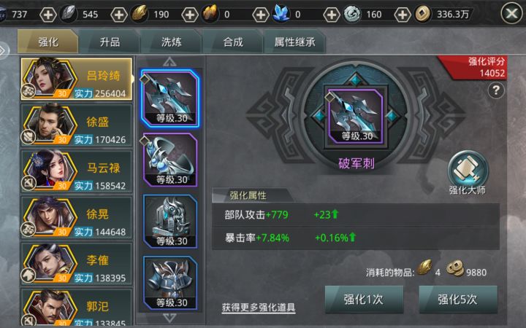Screen dimensions: 526x328
Task: Switch to the 洗炼 tab
Action: (x=171, y=42)
